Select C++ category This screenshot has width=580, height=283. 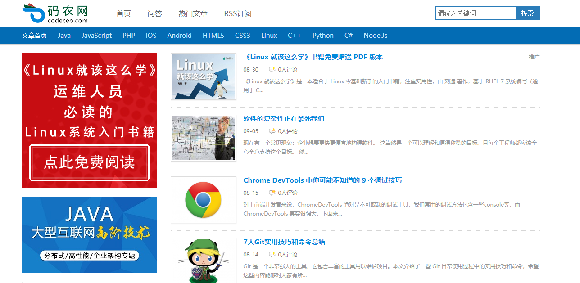(295, 36)
